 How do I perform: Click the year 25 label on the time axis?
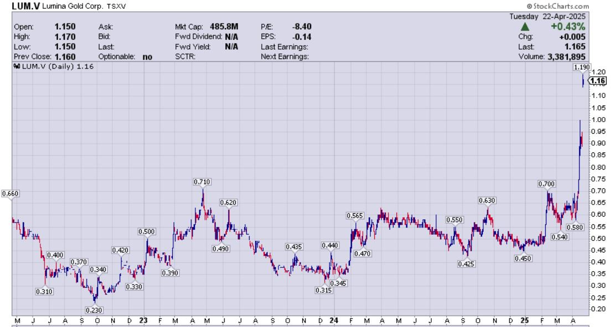coord(524,320)
